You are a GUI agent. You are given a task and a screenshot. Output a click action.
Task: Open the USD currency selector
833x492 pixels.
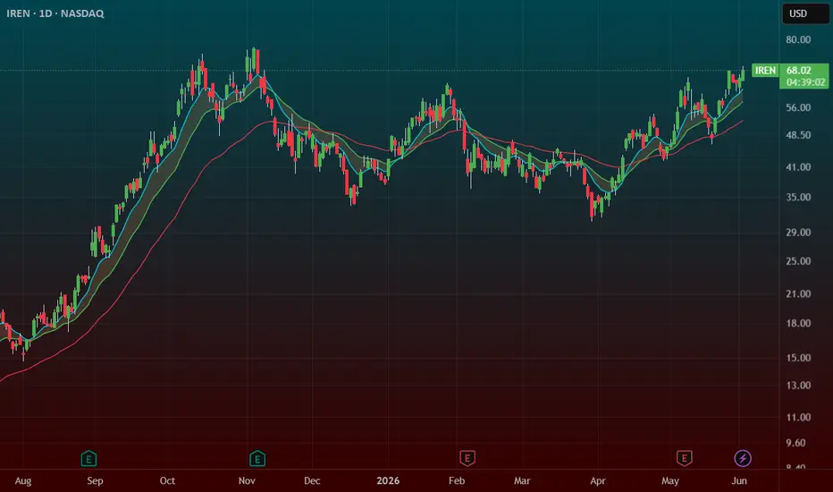[x=805, y=13]
